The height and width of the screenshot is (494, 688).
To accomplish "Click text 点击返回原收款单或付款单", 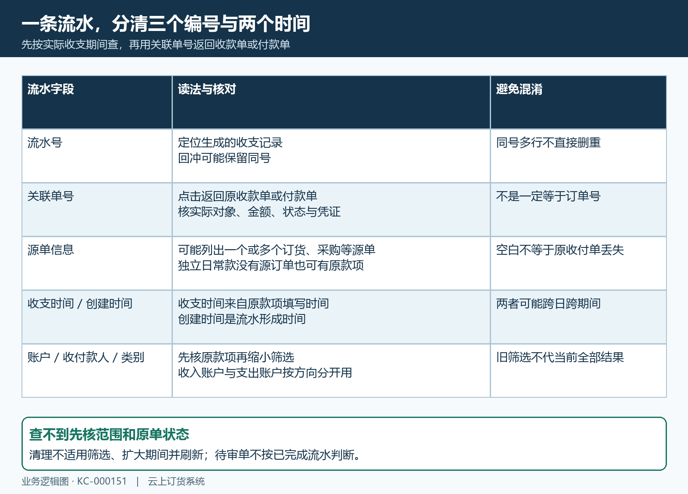I will 248,196.
